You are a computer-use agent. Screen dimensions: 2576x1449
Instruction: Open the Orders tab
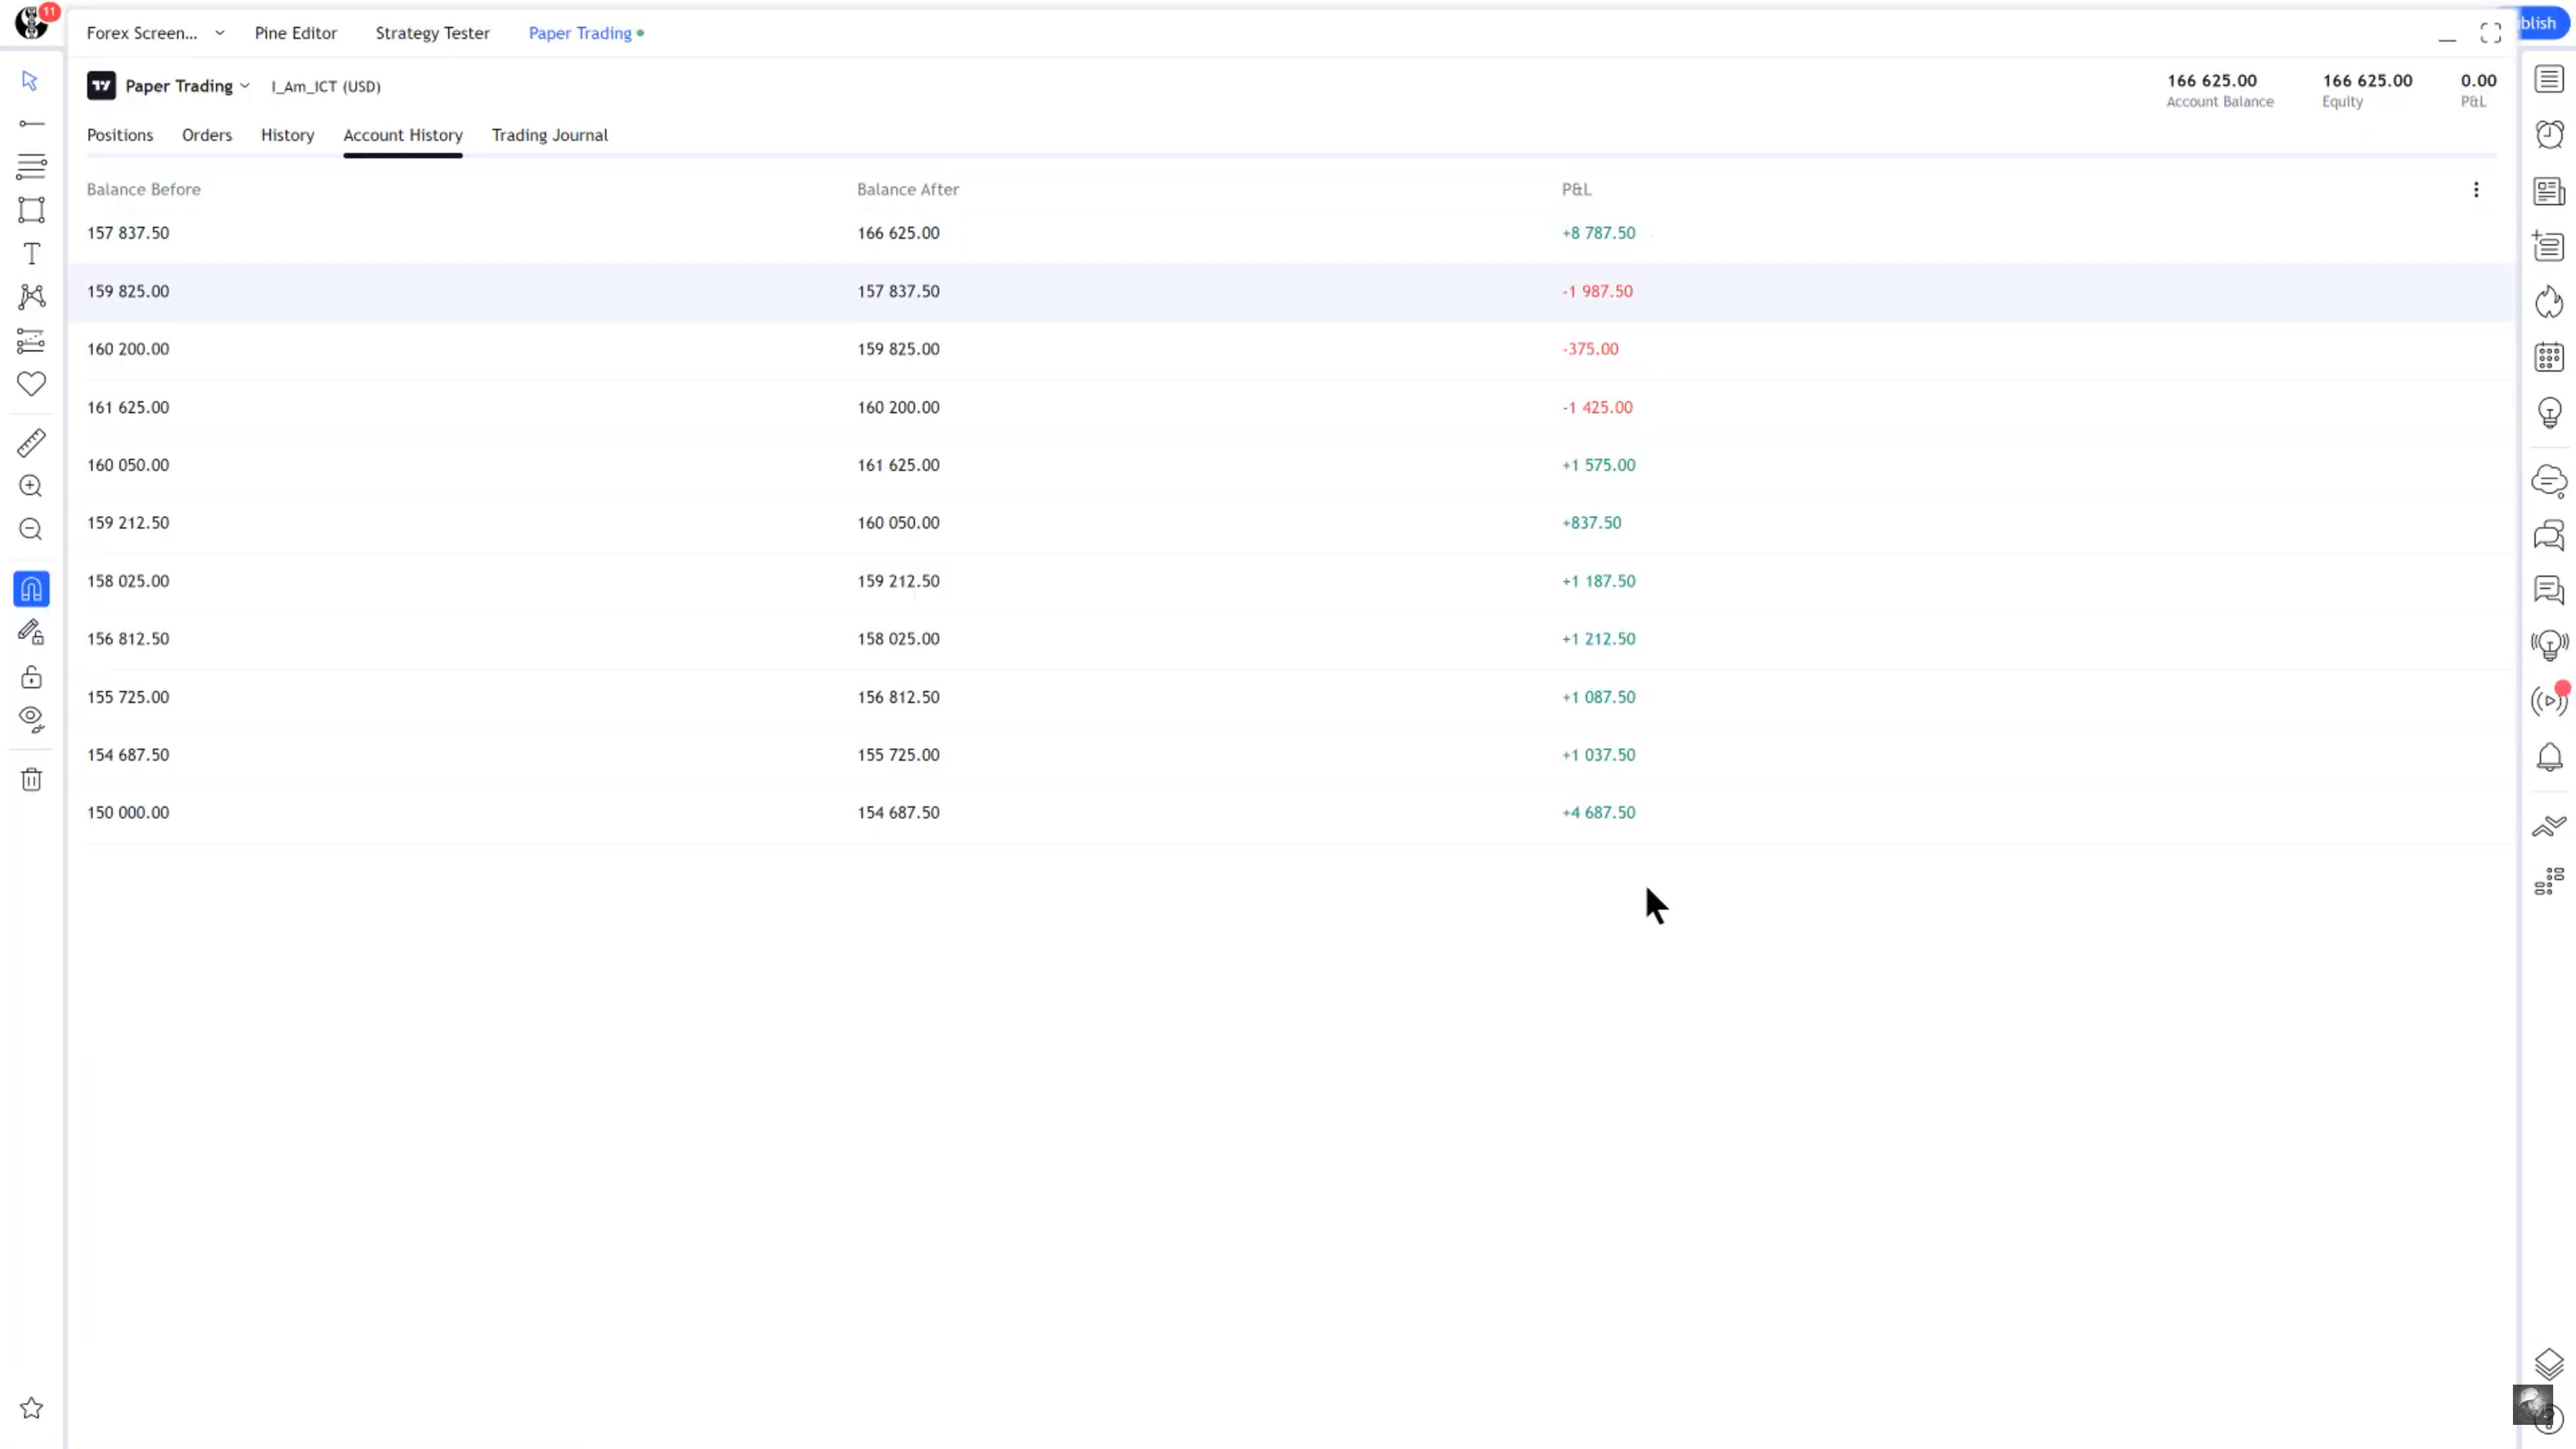(x=207, y=135)
